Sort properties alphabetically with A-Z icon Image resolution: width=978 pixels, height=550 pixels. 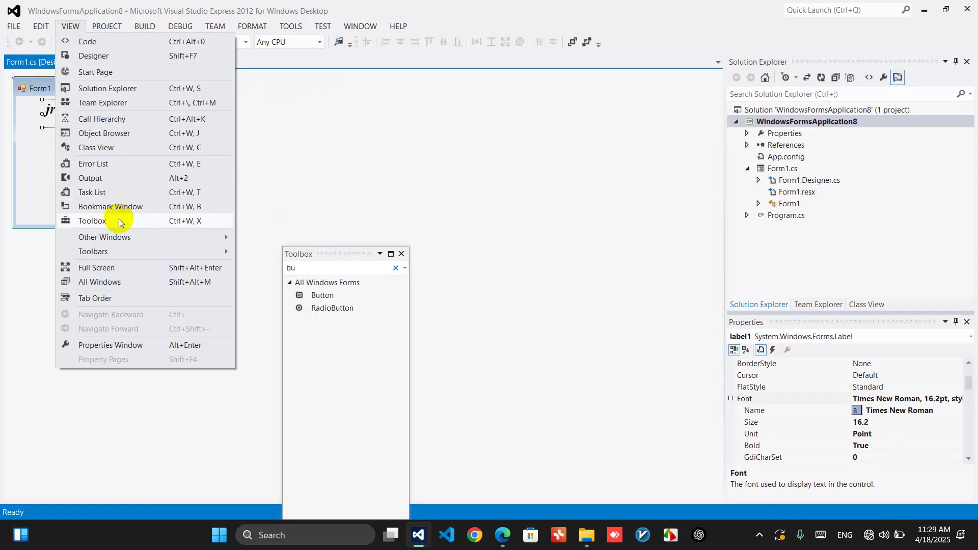pos(746,350)
